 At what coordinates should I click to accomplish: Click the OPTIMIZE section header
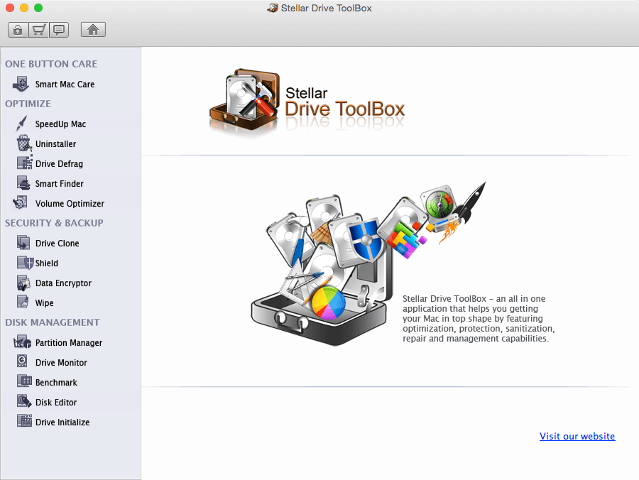(x=28, y=104)
